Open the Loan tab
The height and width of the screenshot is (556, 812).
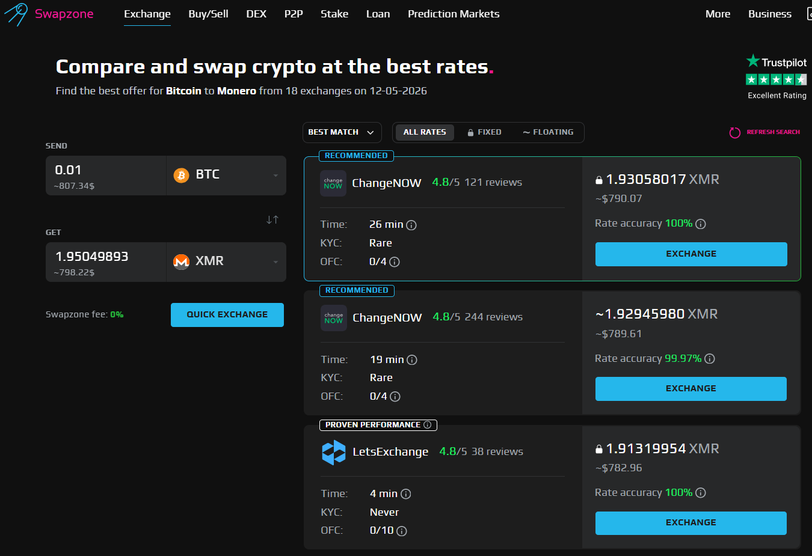coord(378,14)
